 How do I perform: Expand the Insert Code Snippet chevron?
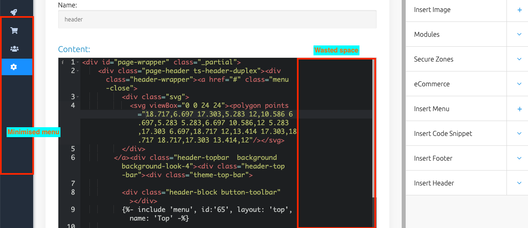[519, 133]
